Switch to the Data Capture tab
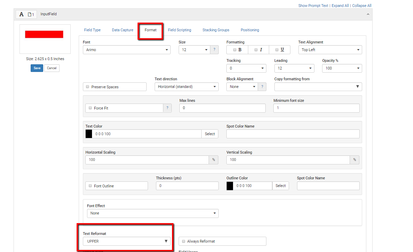The width and height of the screenshot is (413, 252). pos(123,30)
